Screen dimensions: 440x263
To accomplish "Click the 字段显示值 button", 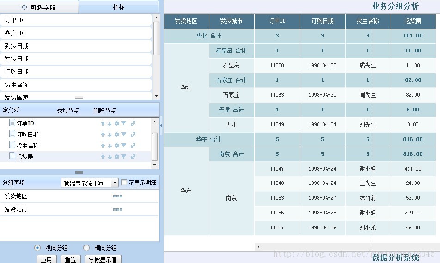I will 103,259.
